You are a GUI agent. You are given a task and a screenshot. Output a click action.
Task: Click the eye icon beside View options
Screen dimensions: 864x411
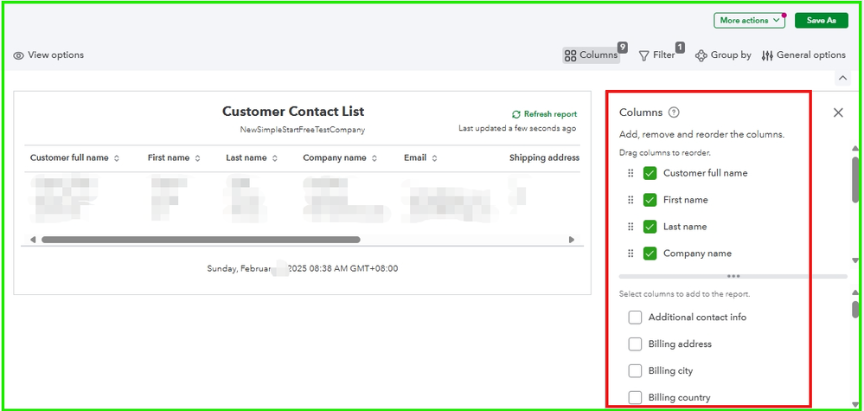click(19, 55)
